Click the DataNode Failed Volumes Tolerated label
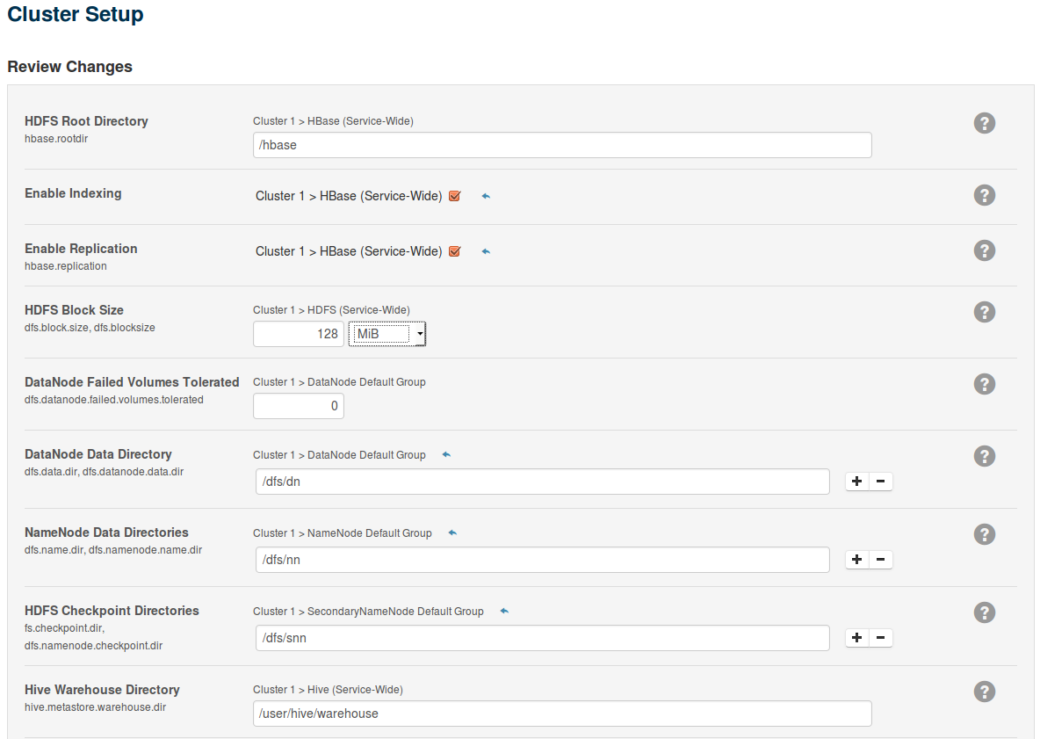Image resolution: width=1040 pixels, height=739 pixels. coord(132,382)
